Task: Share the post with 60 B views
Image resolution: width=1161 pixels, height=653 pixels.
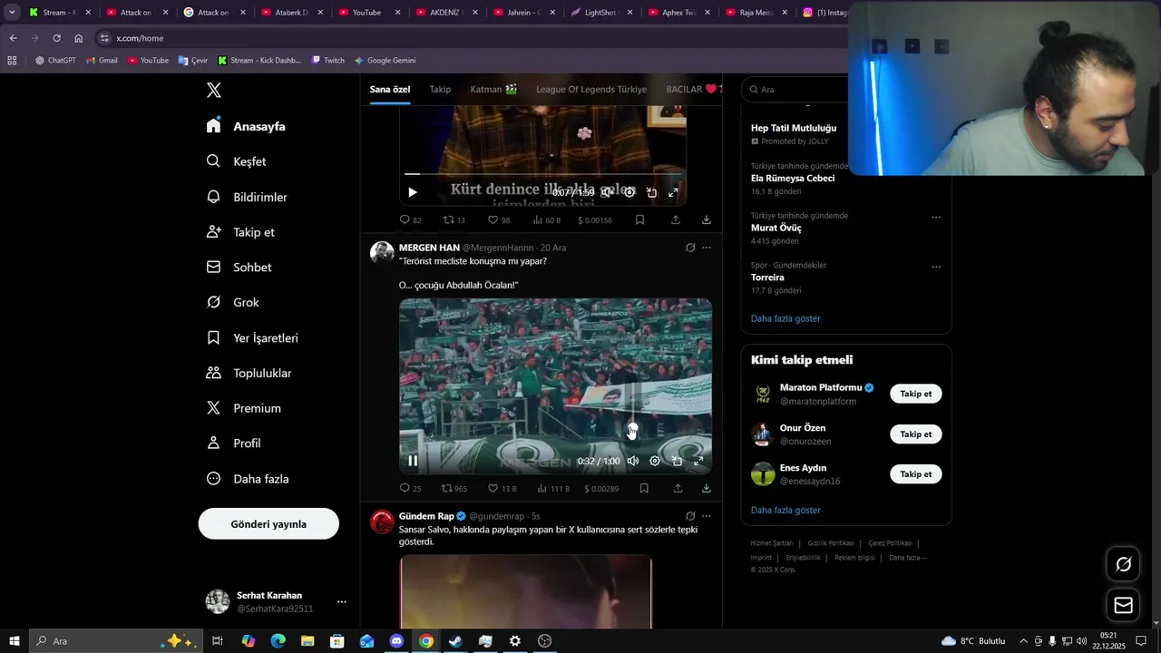Action: [x=676, y=219]
